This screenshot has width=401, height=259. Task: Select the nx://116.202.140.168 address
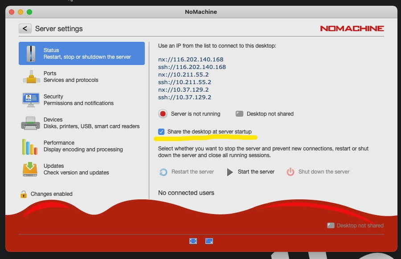click(x=191, y=59)
